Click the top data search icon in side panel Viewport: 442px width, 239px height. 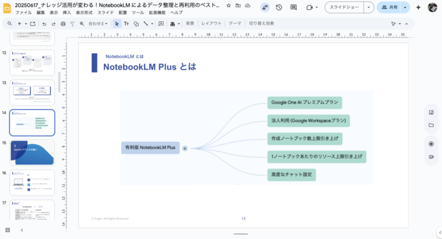[x=431, y=113]
